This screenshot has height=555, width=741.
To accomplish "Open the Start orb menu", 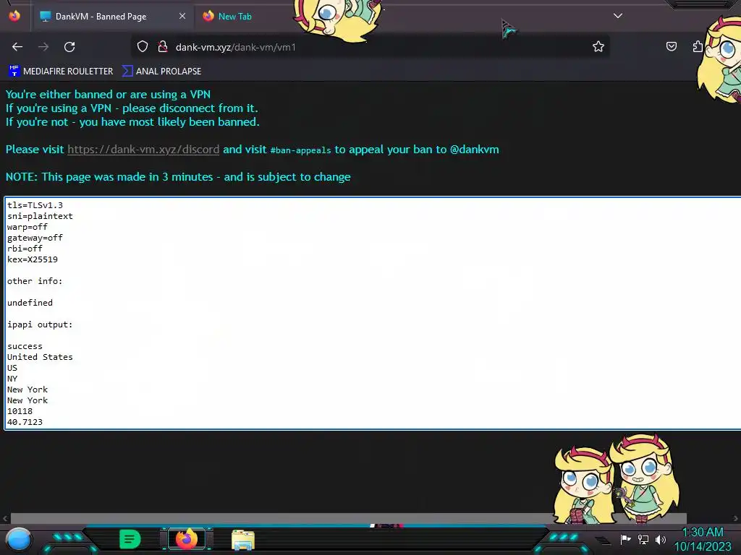I will (20, 540).
